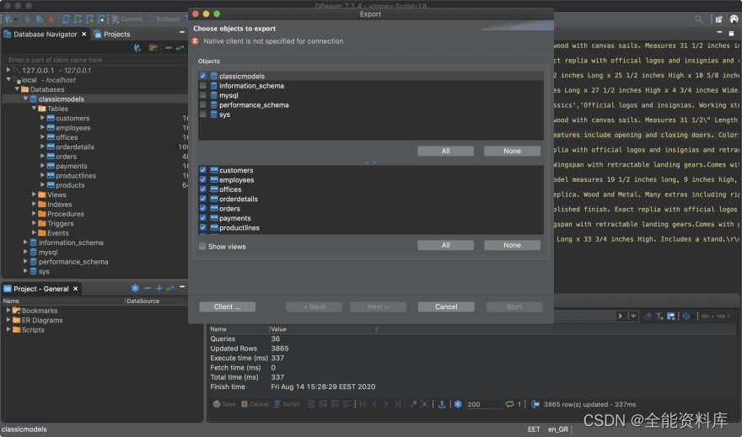Click the table name filter input field
The image size is (742, 437).
coord(94,60)
